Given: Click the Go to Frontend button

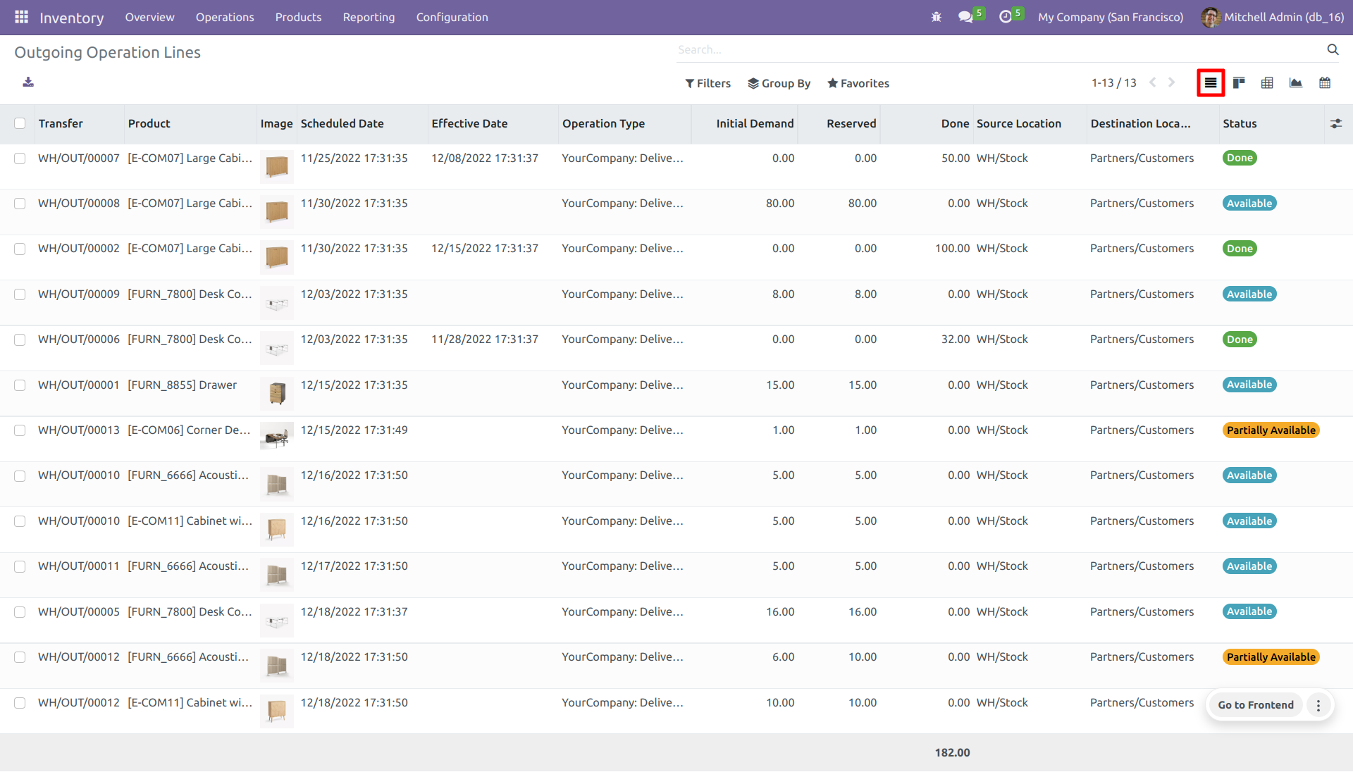Looking at the screenshot, I should tap(1255, 705).
